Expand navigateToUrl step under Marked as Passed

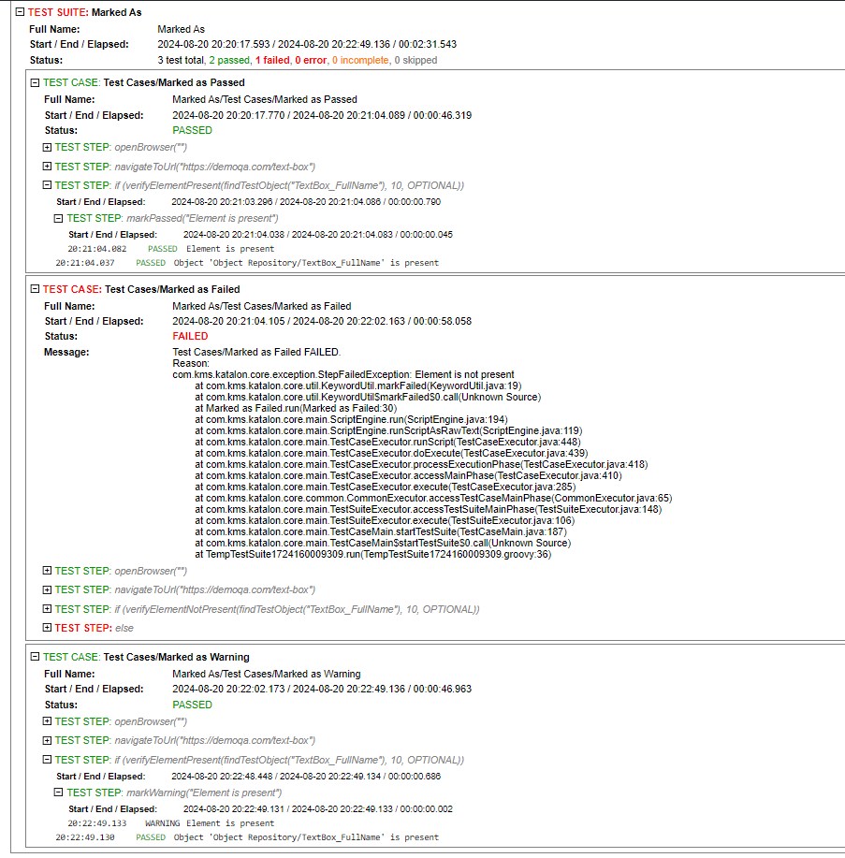pos(48,167)
